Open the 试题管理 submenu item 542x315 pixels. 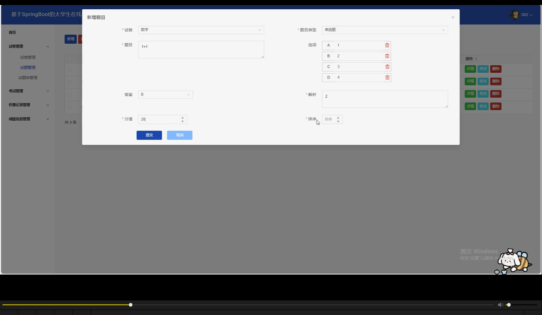pos(28,68)
